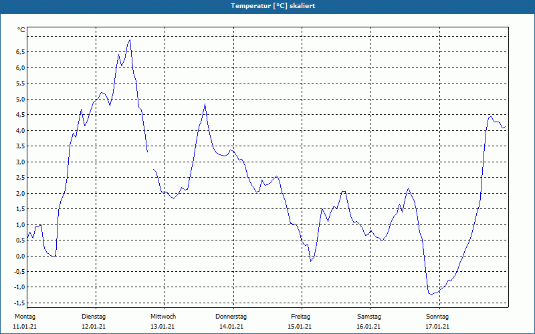Click the 4,0 y-axis value
The image size is (535, 334).
(x=20, y=130)
